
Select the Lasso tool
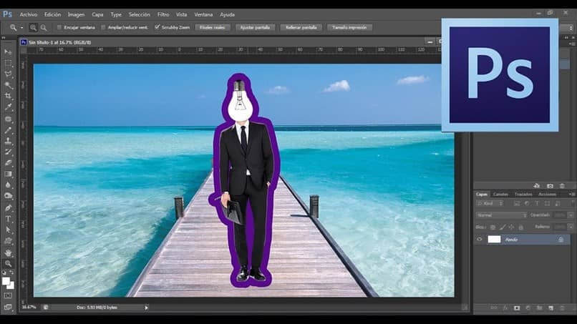[8, 74]
